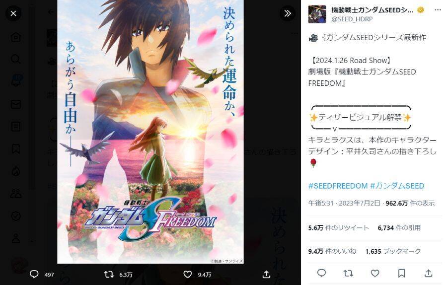View the 6,734 quotes list
The height and width of the screenshot is (285, 447).
[x=399, y=228]
